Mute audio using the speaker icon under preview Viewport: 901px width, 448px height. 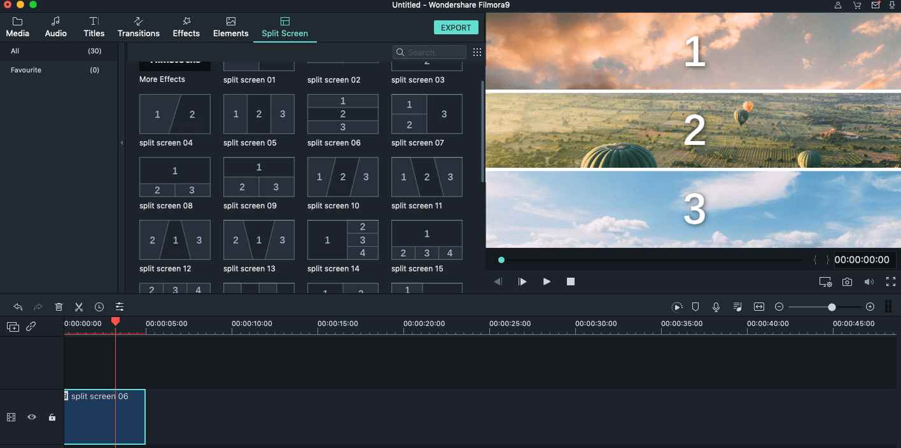(x=869, y=282)
